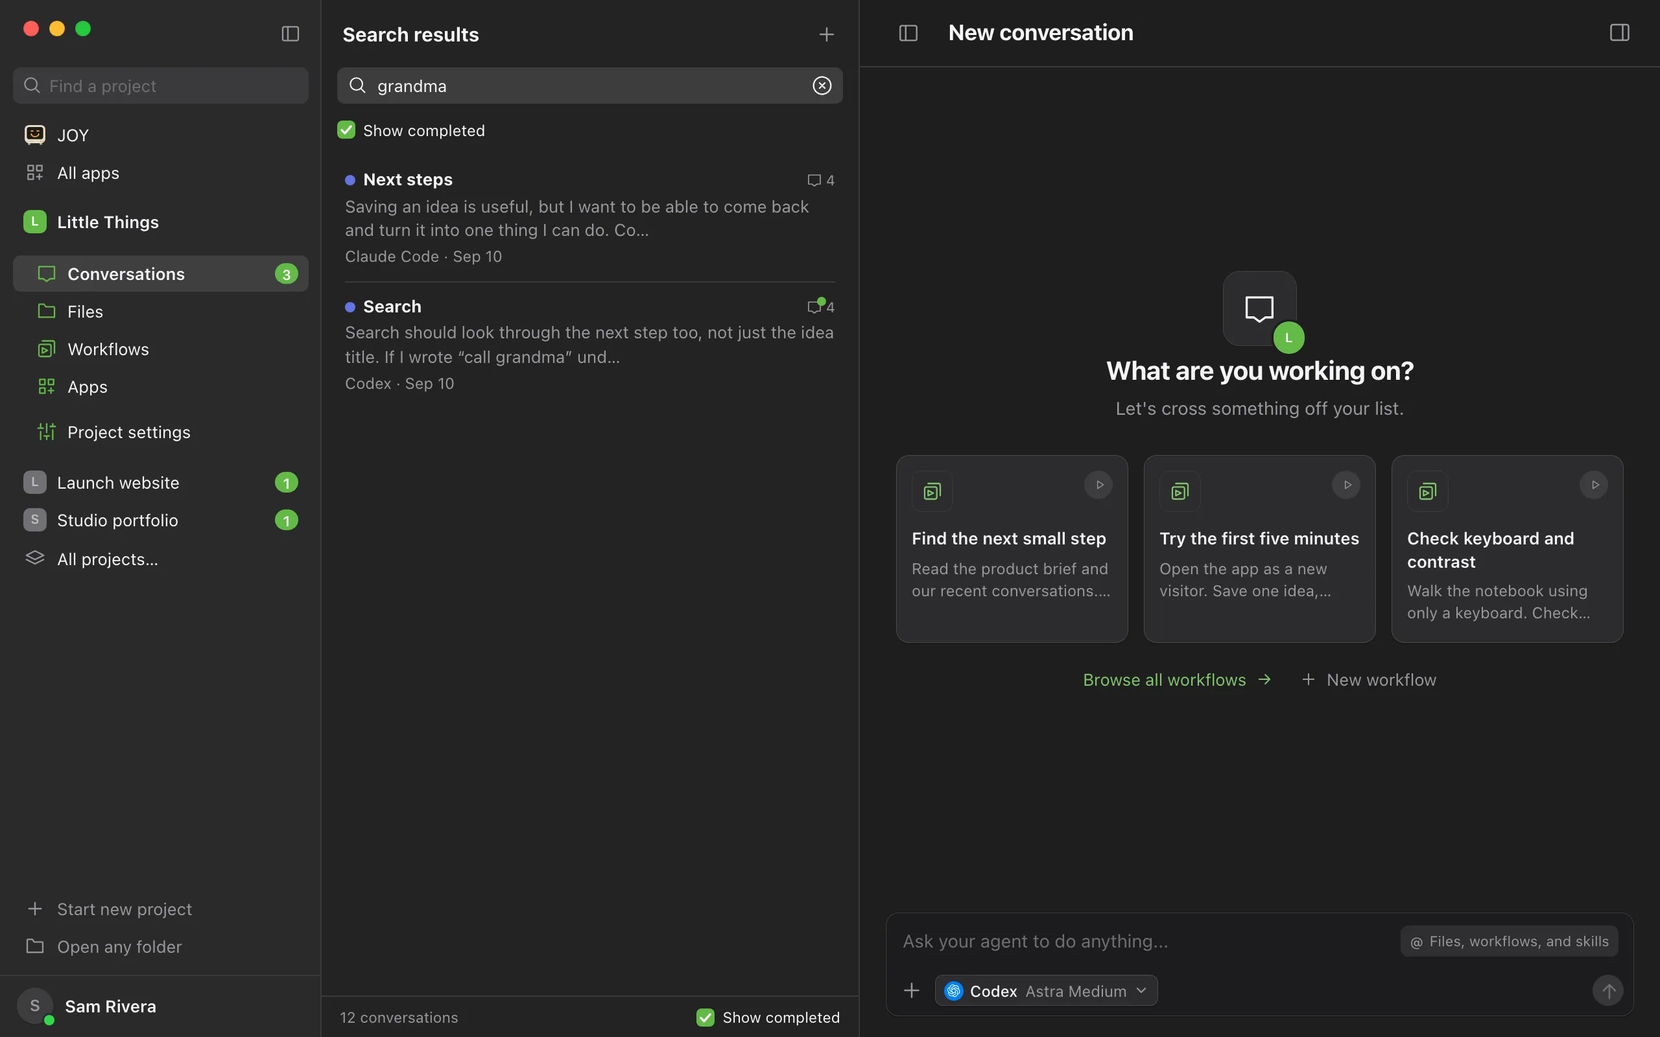
Task: Open Project settings
Action: pyautogui.click(x=161, y=432)
